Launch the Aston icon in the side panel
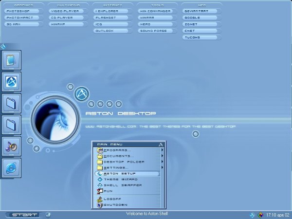The height and width of the screenshot is (219, 292). (11, 82)
